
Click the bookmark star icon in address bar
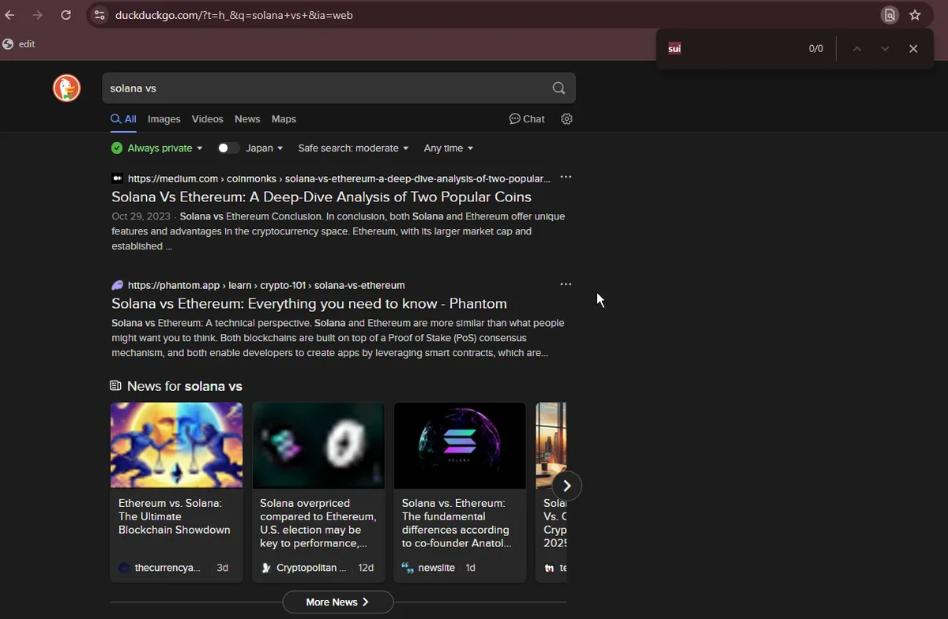click(915, 15)
